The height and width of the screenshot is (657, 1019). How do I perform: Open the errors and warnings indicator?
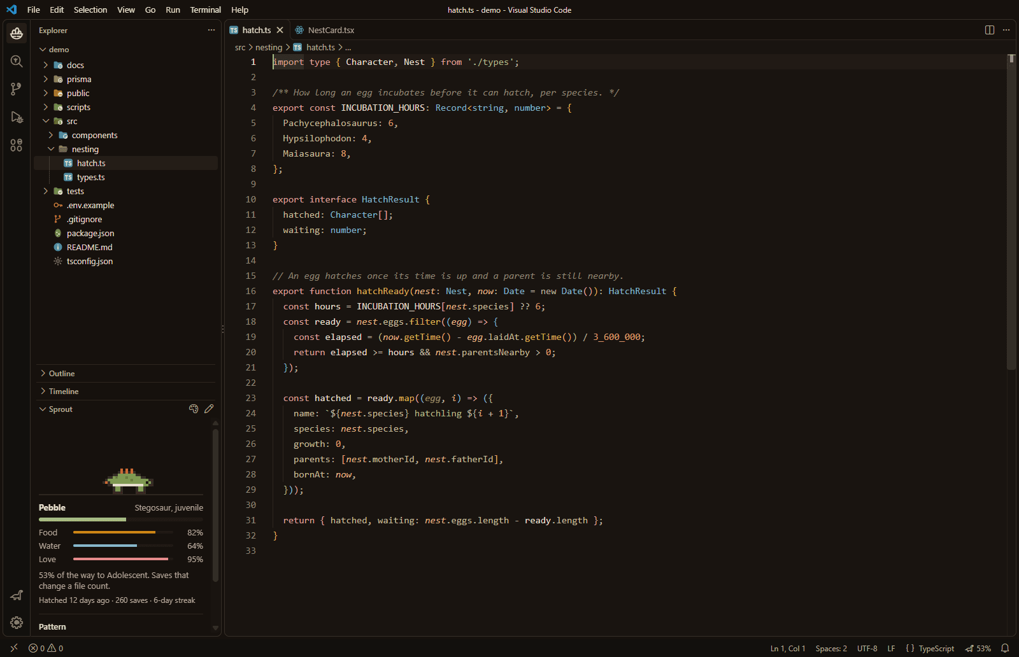click(x=46, y=648)
